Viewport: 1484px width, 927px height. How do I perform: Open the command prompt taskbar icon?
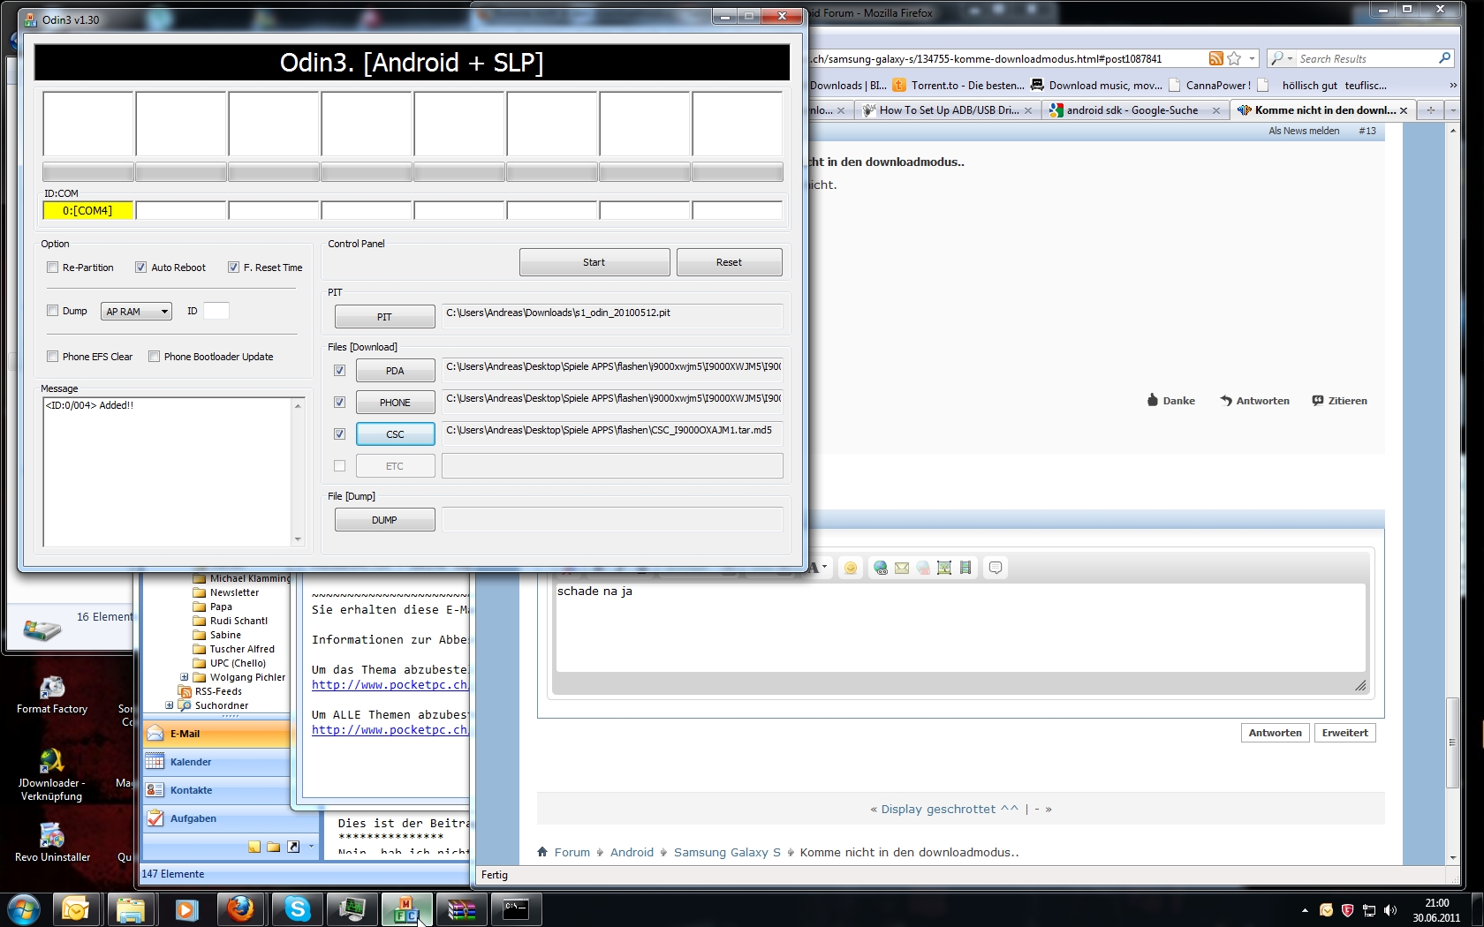click(x=516, y=909)
